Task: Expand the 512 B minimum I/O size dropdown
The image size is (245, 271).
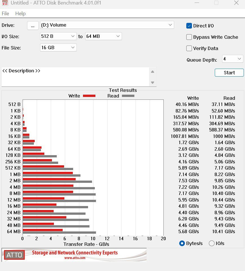Action: (58, 36)
